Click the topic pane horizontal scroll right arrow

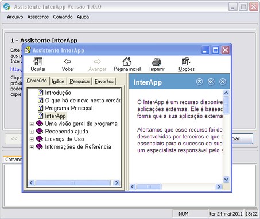(x=219, y=186)
